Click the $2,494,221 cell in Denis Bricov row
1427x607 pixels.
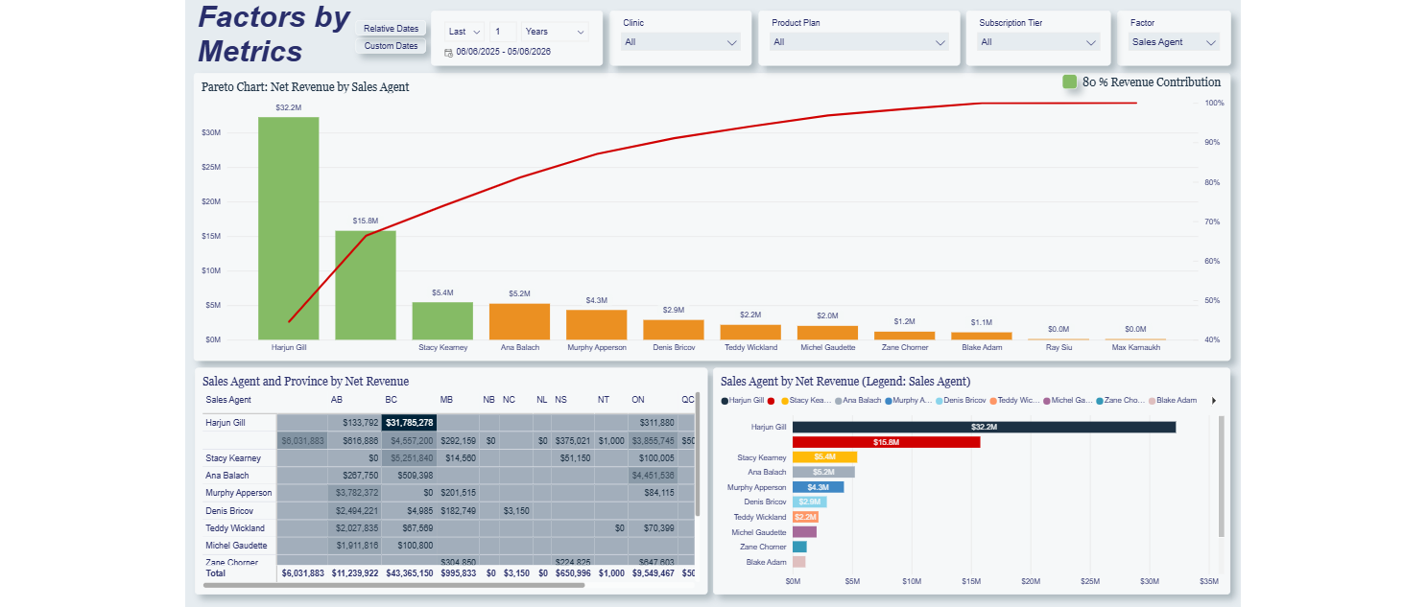tap(354, 510)
